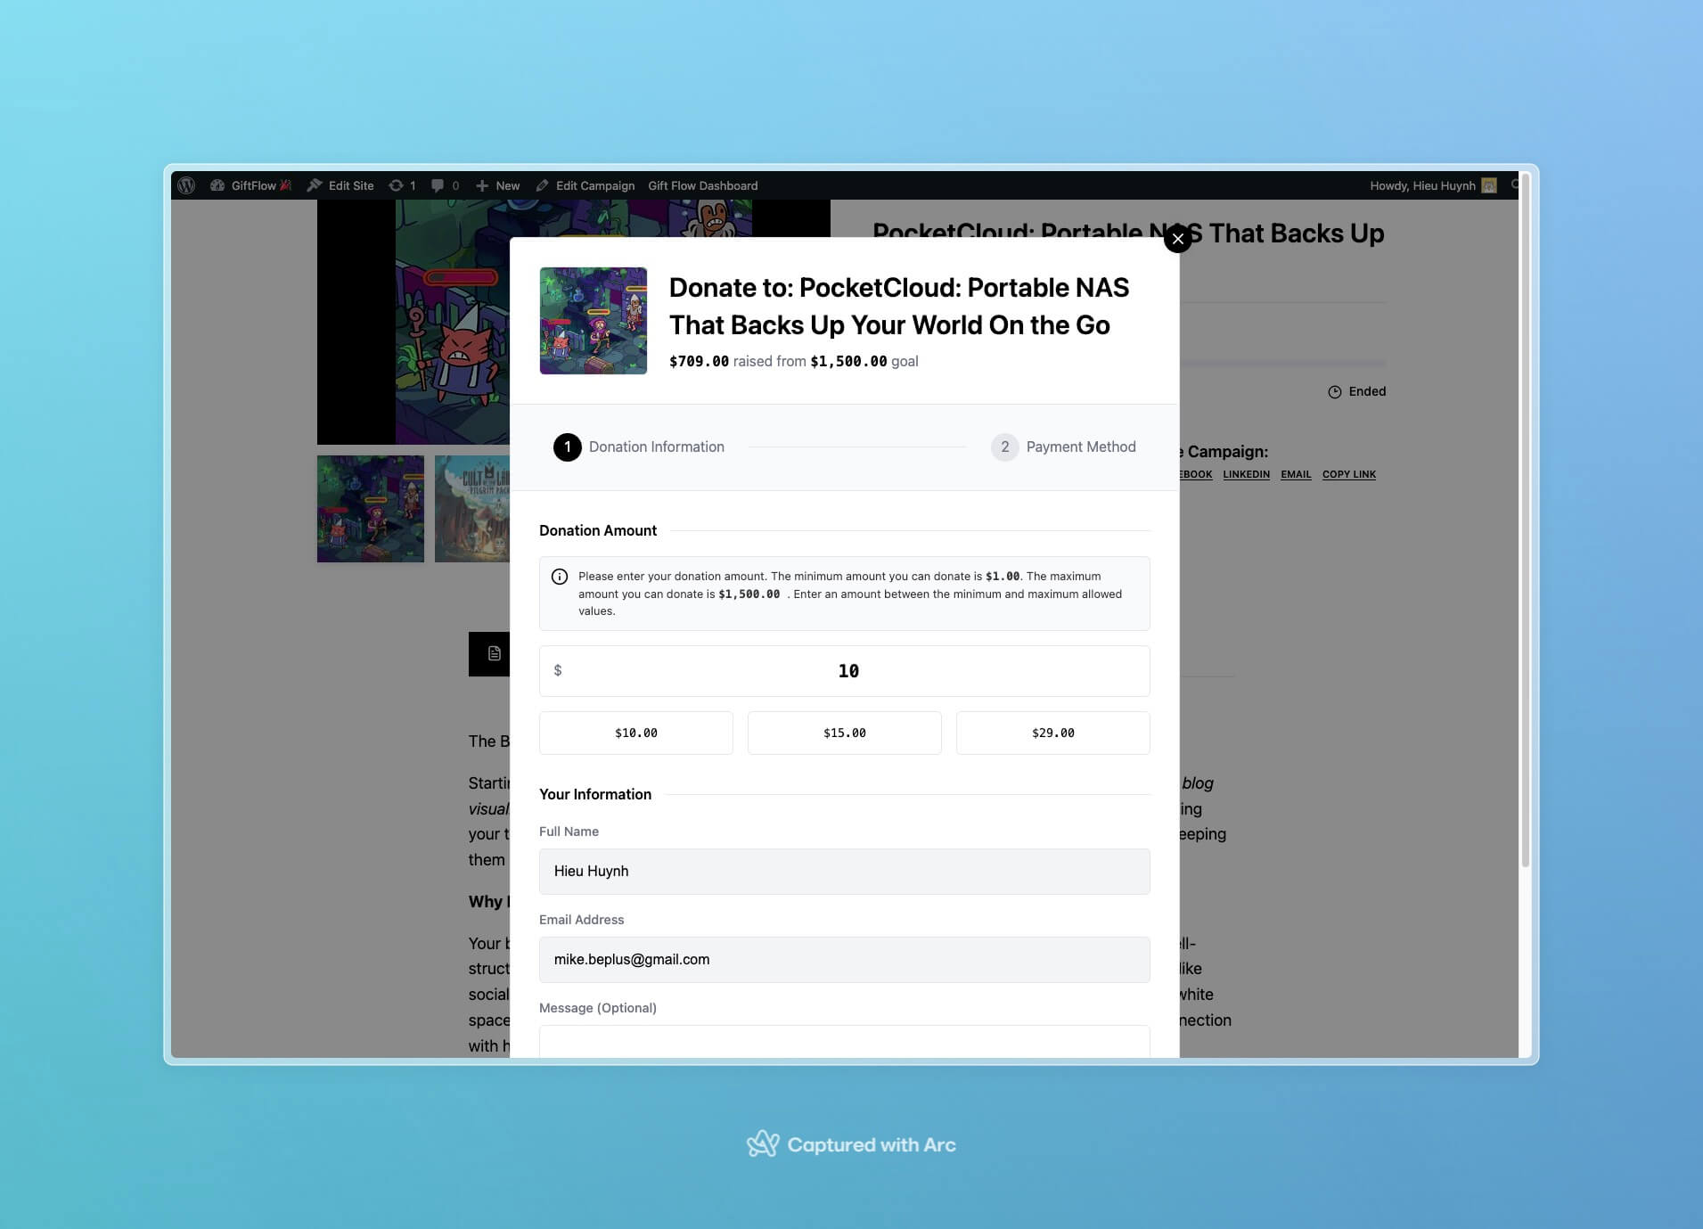Screen dimensions: 1703x1229
Task: Focus the donation amount input field
Action: click(x=845, y=671)
